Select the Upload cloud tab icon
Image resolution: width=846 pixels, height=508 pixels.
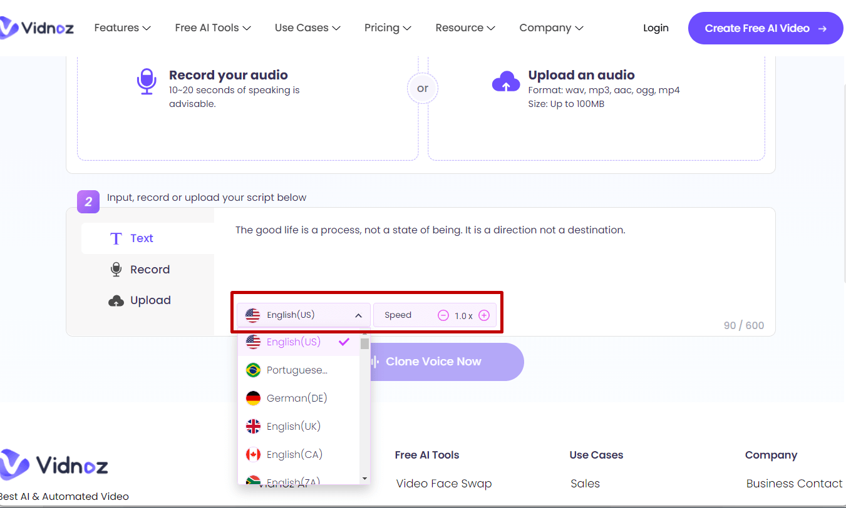click(116, 301)
